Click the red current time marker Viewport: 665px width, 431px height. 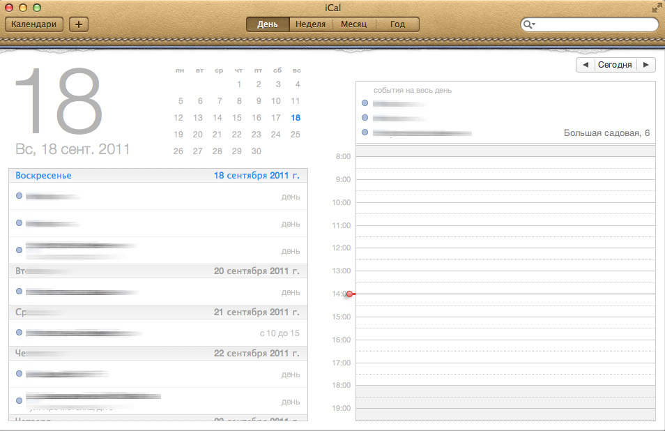tap(350, 294)
